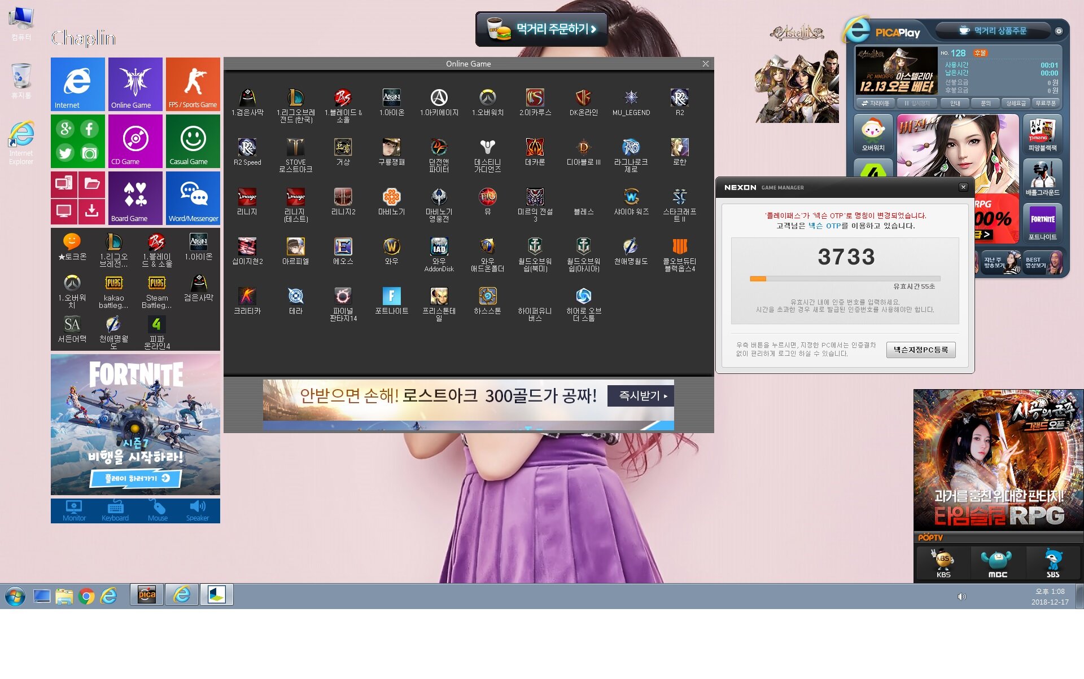Click the red download tile icon

click(x=91, y=211)
